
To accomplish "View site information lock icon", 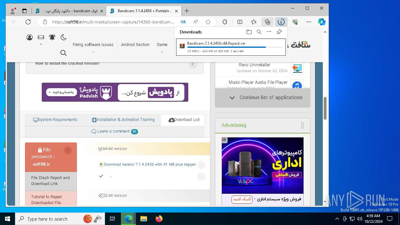I will pos(45,22).
